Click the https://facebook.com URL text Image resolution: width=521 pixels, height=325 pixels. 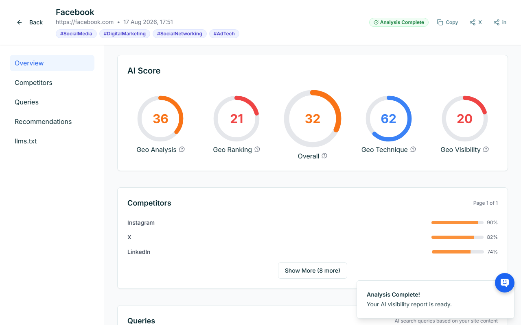85,22
